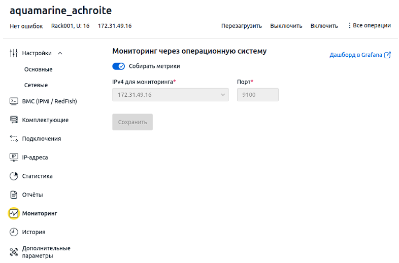Click the Сохранить button
The height and width of the screenshot is (263, 399).
132,122
